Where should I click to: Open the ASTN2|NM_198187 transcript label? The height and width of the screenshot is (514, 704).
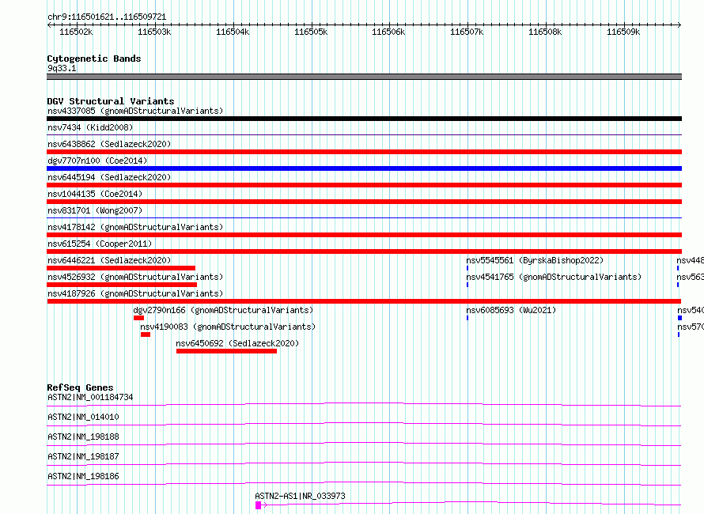[x=83, y=456]
